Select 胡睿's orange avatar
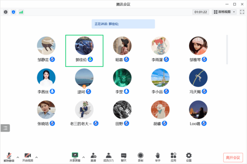 [x=160, y=109]
